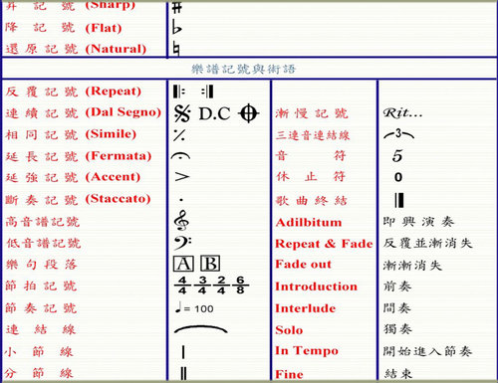This screenshot has height=383, width=498.
Task: Click the 歌曲終結 label
Action: point(311,200)
